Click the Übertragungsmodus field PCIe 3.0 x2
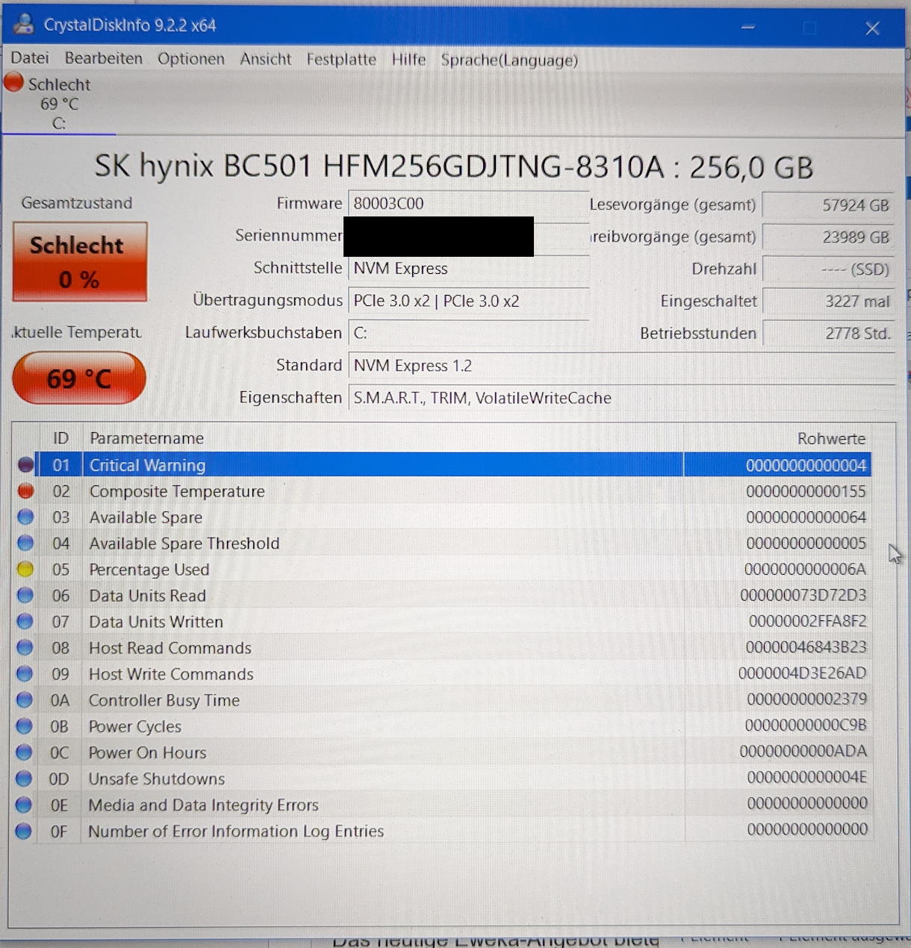The width and height of the screenshot is (911, 948). [468, 301]
